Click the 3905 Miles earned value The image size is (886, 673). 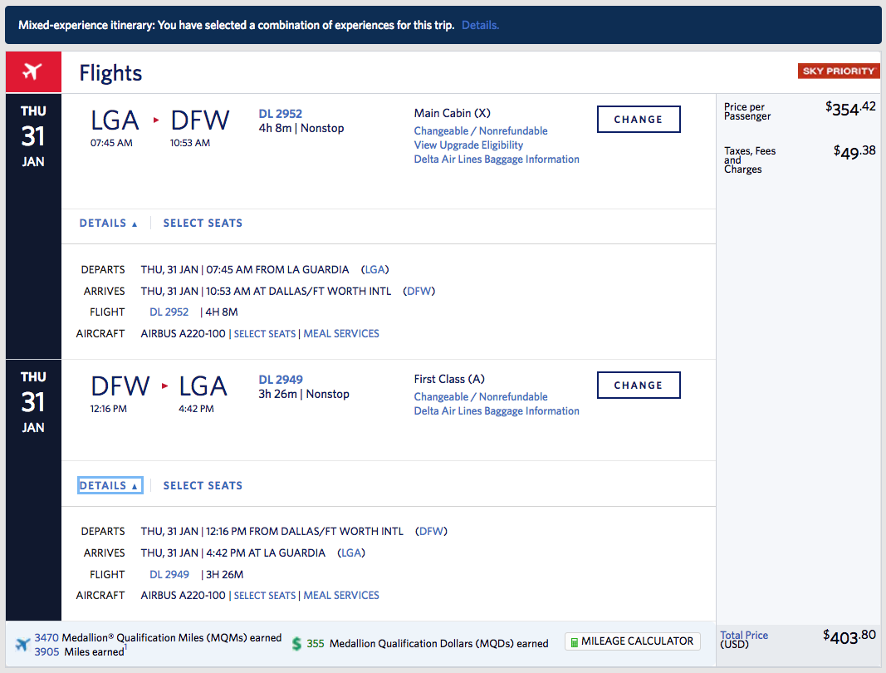47,651
